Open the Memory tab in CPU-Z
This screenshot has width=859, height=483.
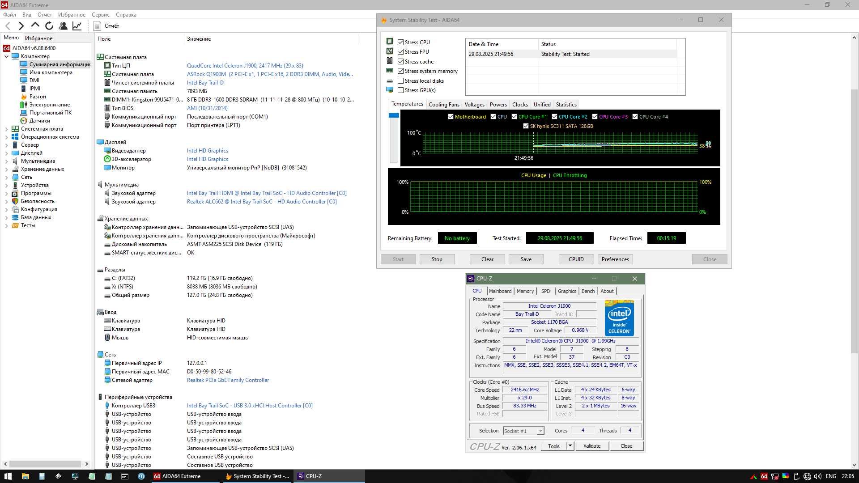tap(525, 291)
